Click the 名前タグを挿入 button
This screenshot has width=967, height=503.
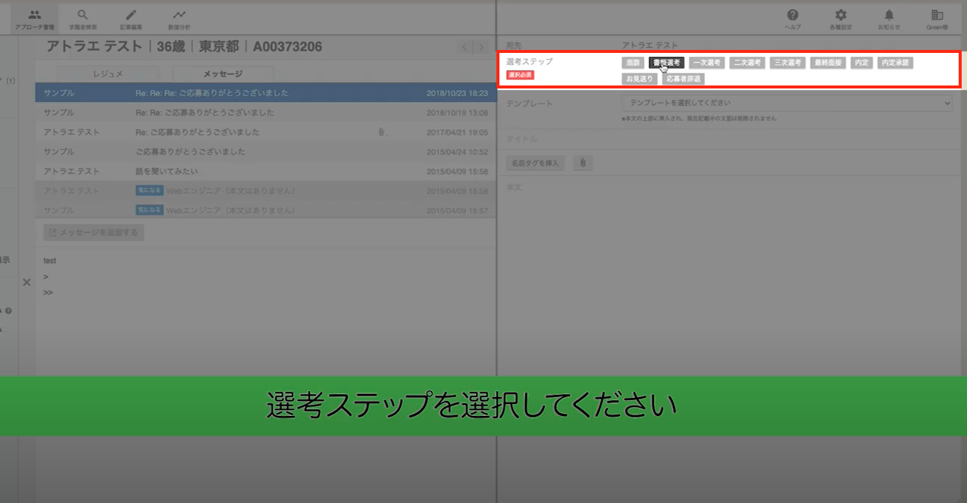pyautogui.click(x=535, y=163)
